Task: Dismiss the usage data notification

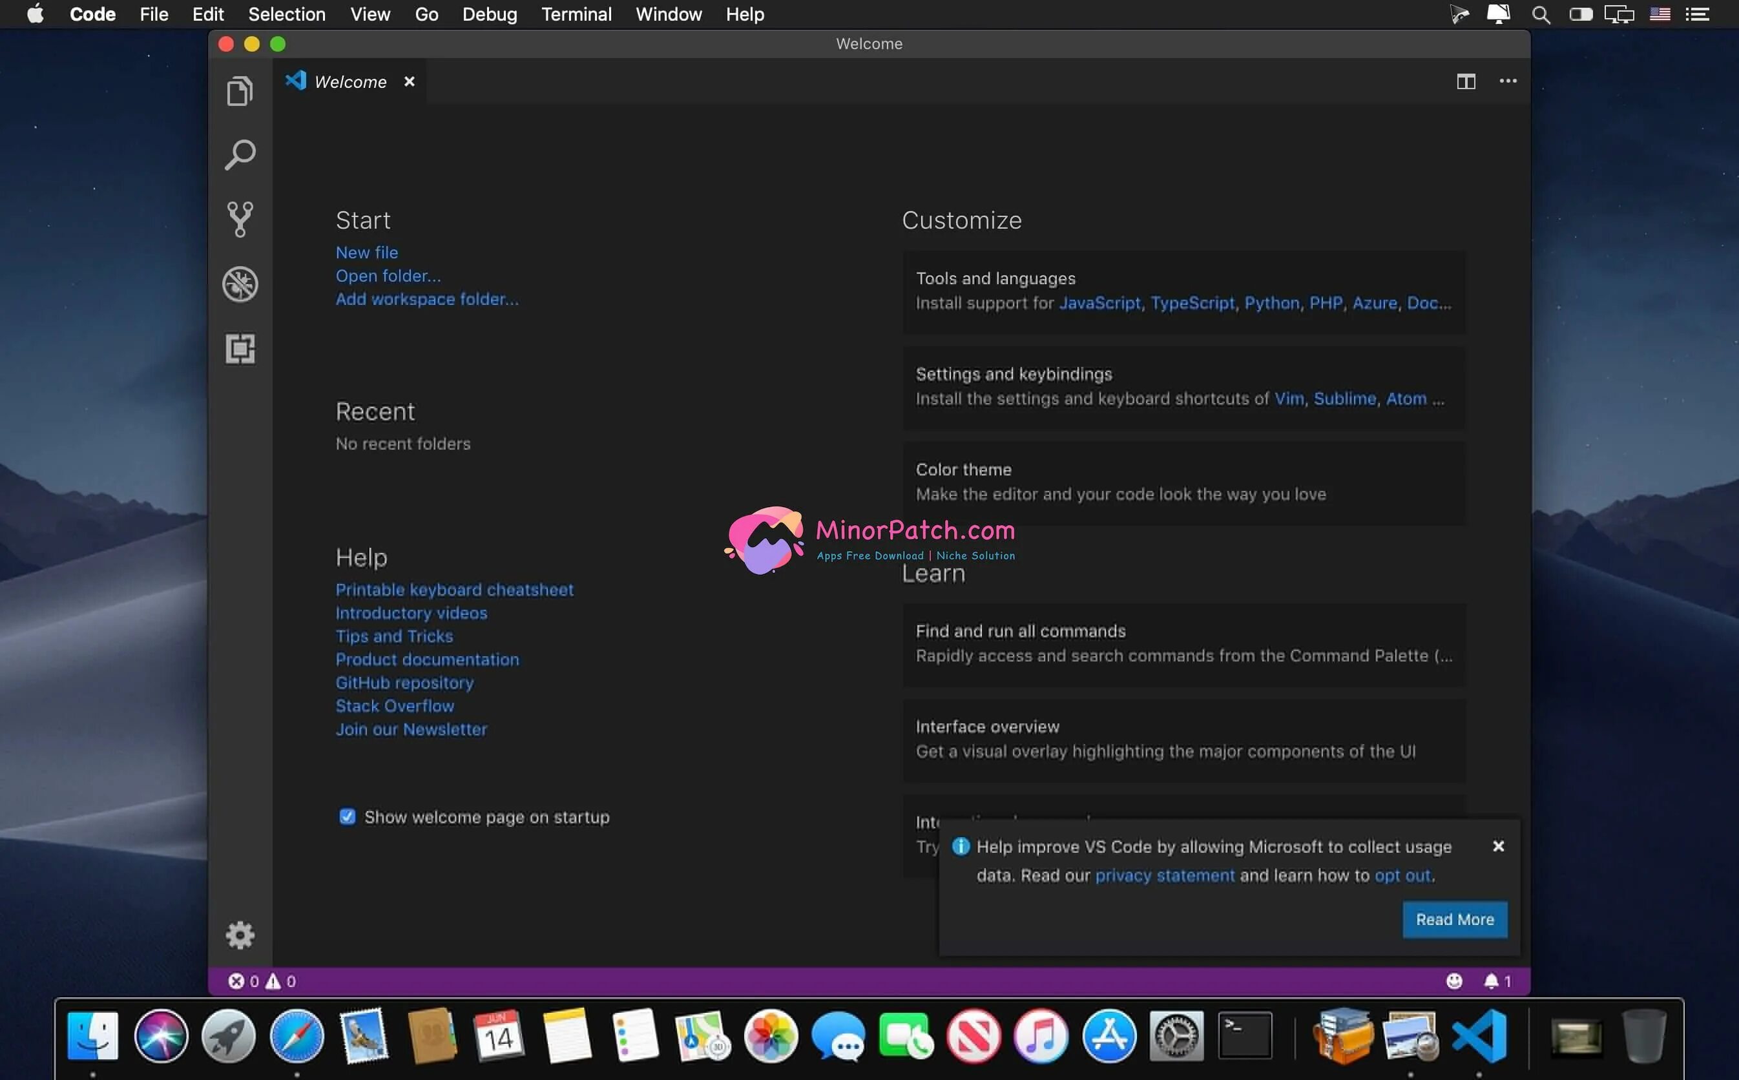Action: (x=1498, y=846)
